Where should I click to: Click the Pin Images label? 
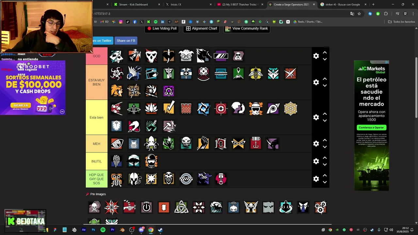(98, 194)
